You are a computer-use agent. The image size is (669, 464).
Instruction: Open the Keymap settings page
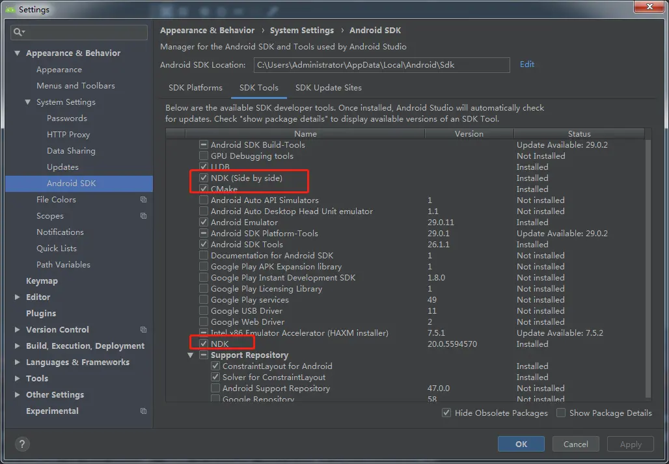pyautogui.click(x=42, y=280)
